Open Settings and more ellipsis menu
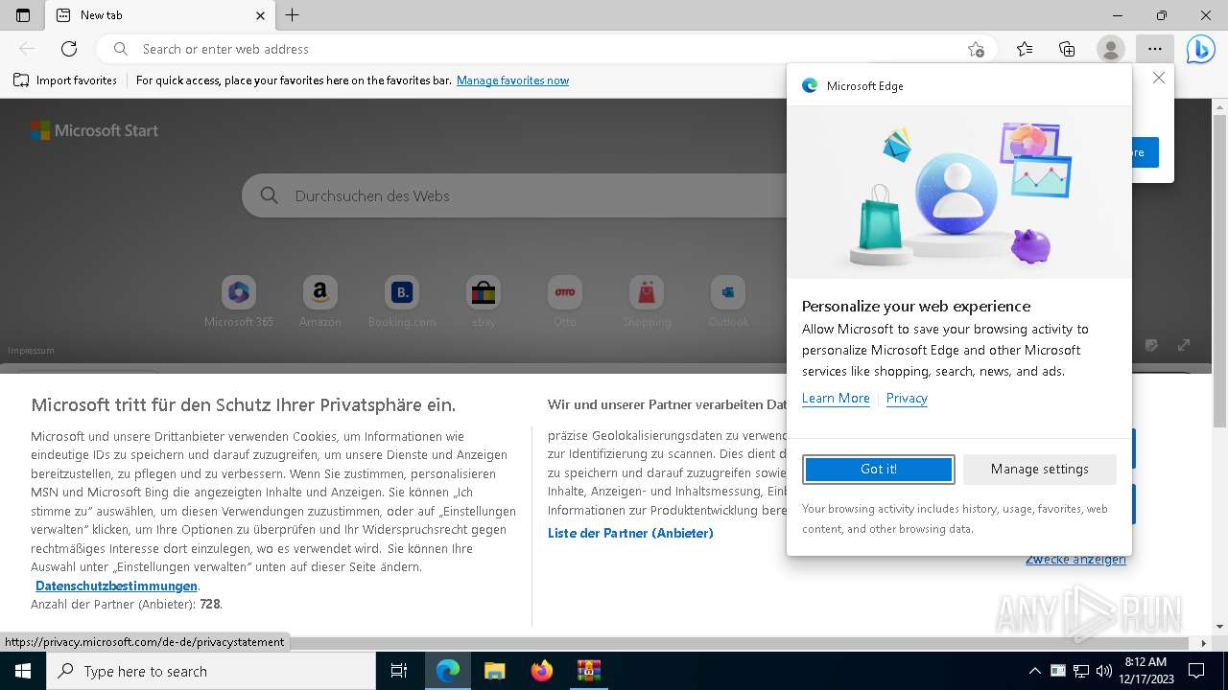This screenshot has height=690, width=1228. tap(1154, 49)
